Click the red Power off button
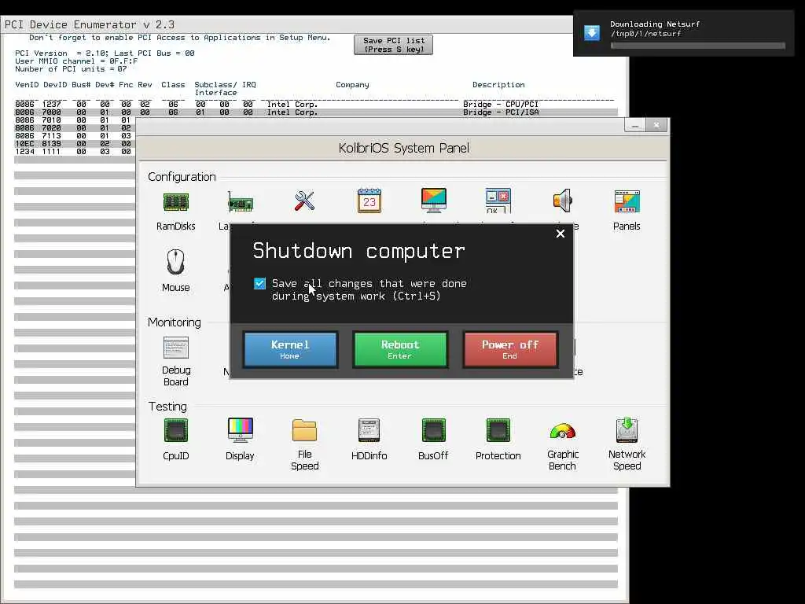 pos(509,349)
